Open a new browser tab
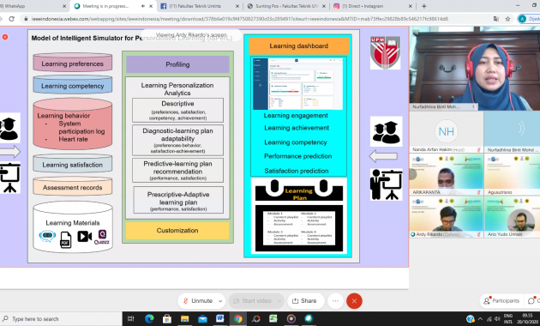The height and width of the screenshot is (326, 540). coord(424,6)
